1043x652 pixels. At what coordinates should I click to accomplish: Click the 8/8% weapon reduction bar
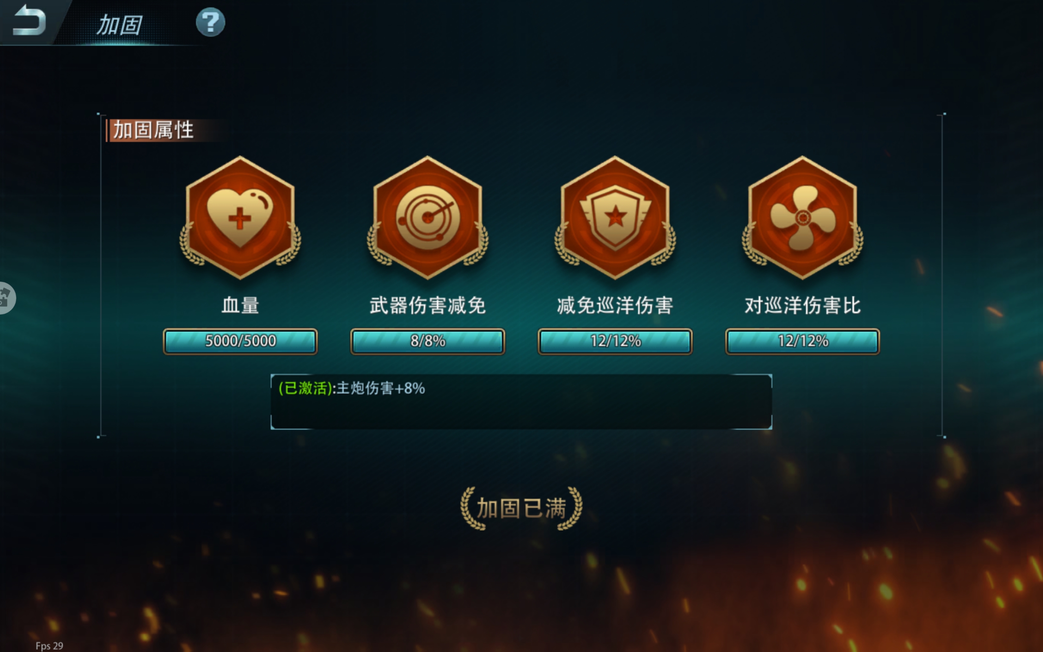427,341
